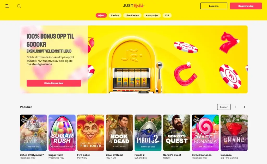Click the Se mer button
This screenshot has height=164, width=267.
click(x=224, y=107)
